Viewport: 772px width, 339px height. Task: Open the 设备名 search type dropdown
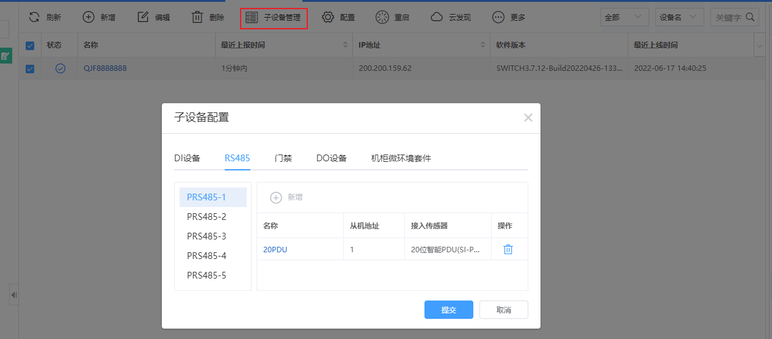(x=680, y=17)
